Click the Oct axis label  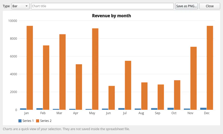pos(174,113)
